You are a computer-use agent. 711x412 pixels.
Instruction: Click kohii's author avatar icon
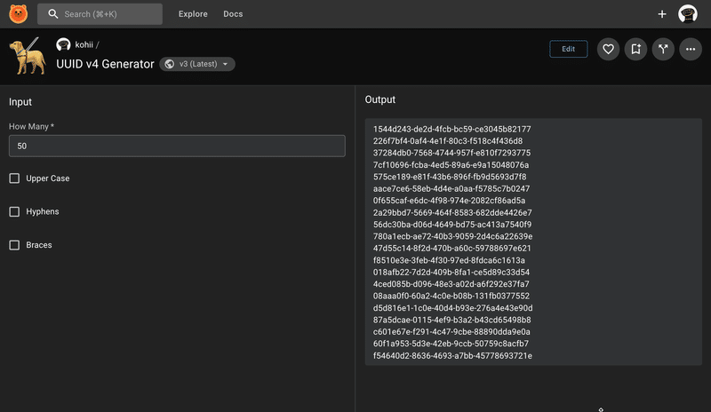[x=63, y=44]
